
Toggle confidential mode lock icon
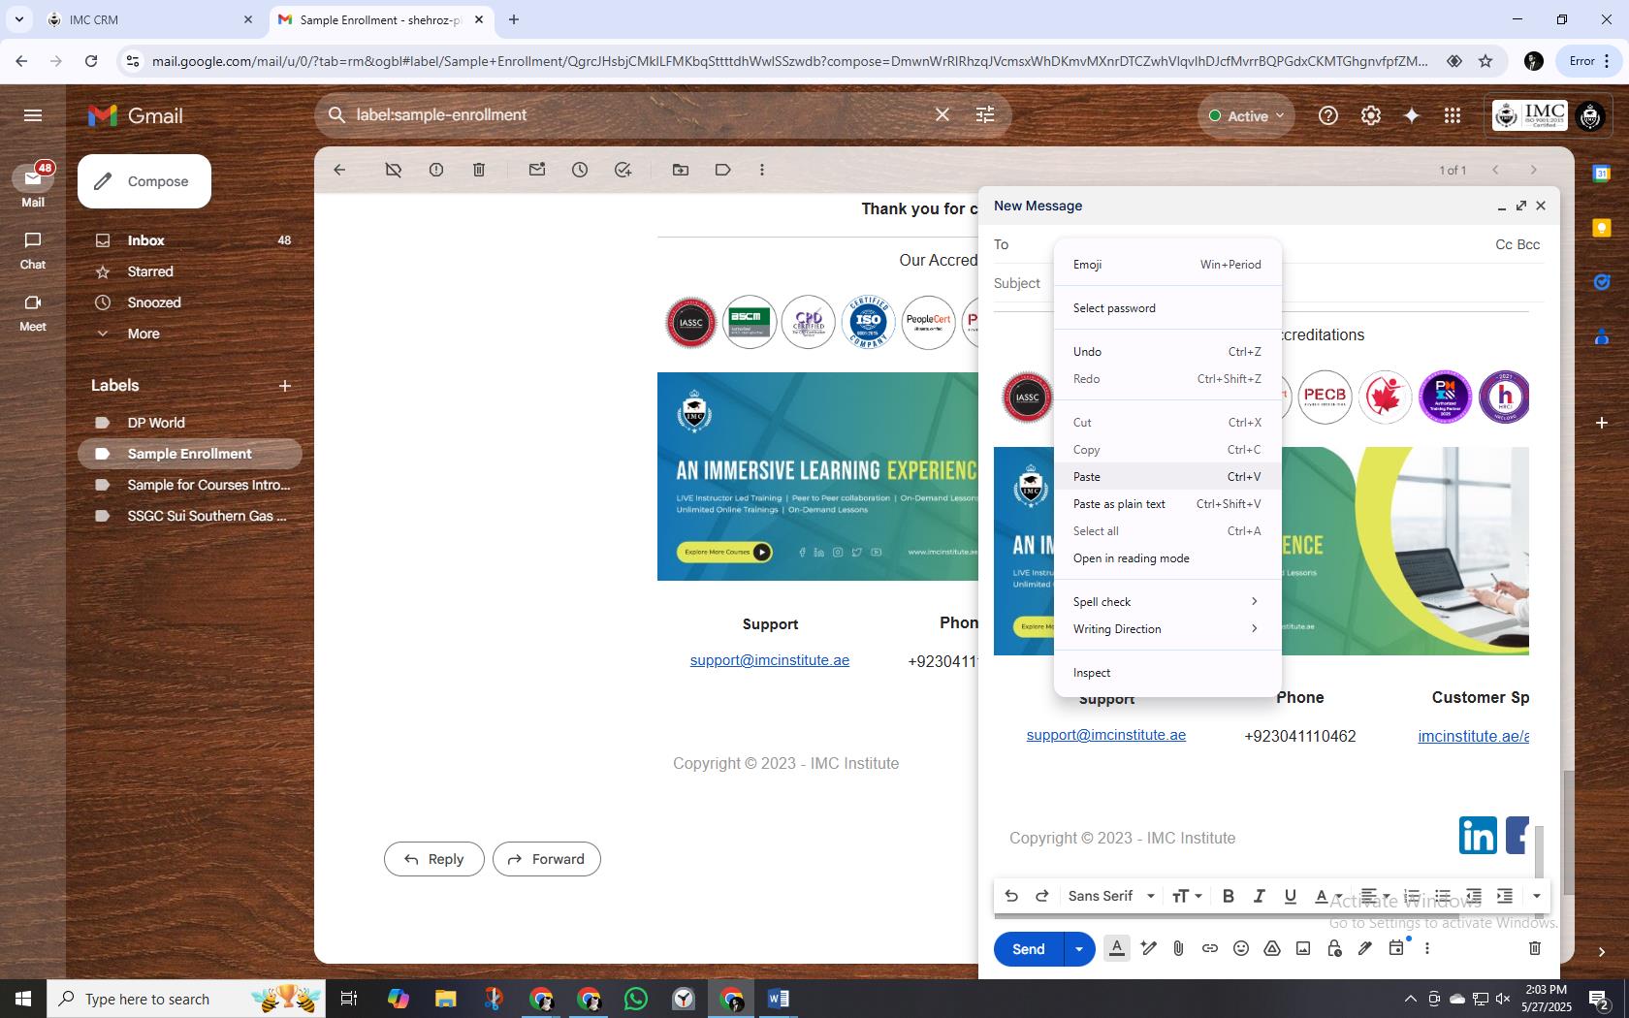click(x=1334, y=948)
